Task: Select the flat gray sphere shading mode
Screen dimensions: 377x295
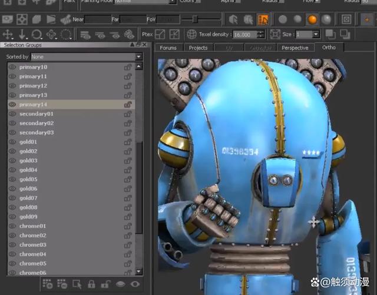Action: [x=283, y=19]
